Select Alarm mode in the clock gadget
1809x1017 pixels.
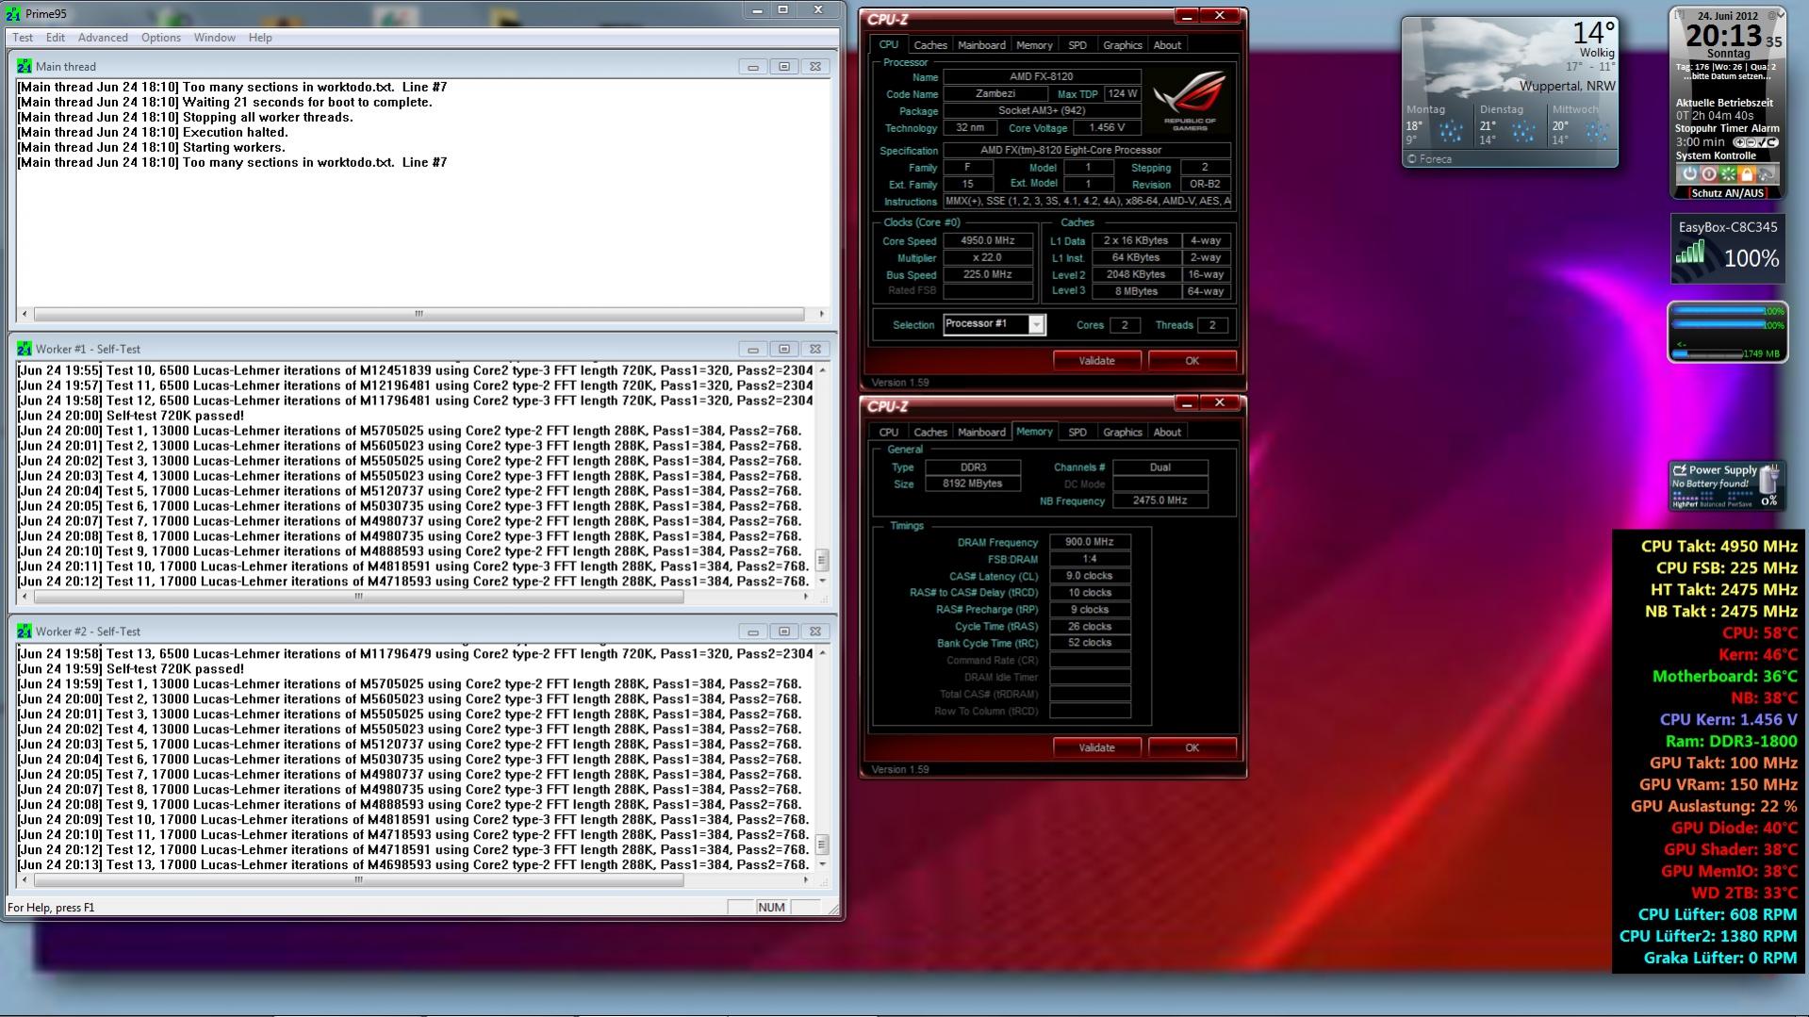(1766, 128)
